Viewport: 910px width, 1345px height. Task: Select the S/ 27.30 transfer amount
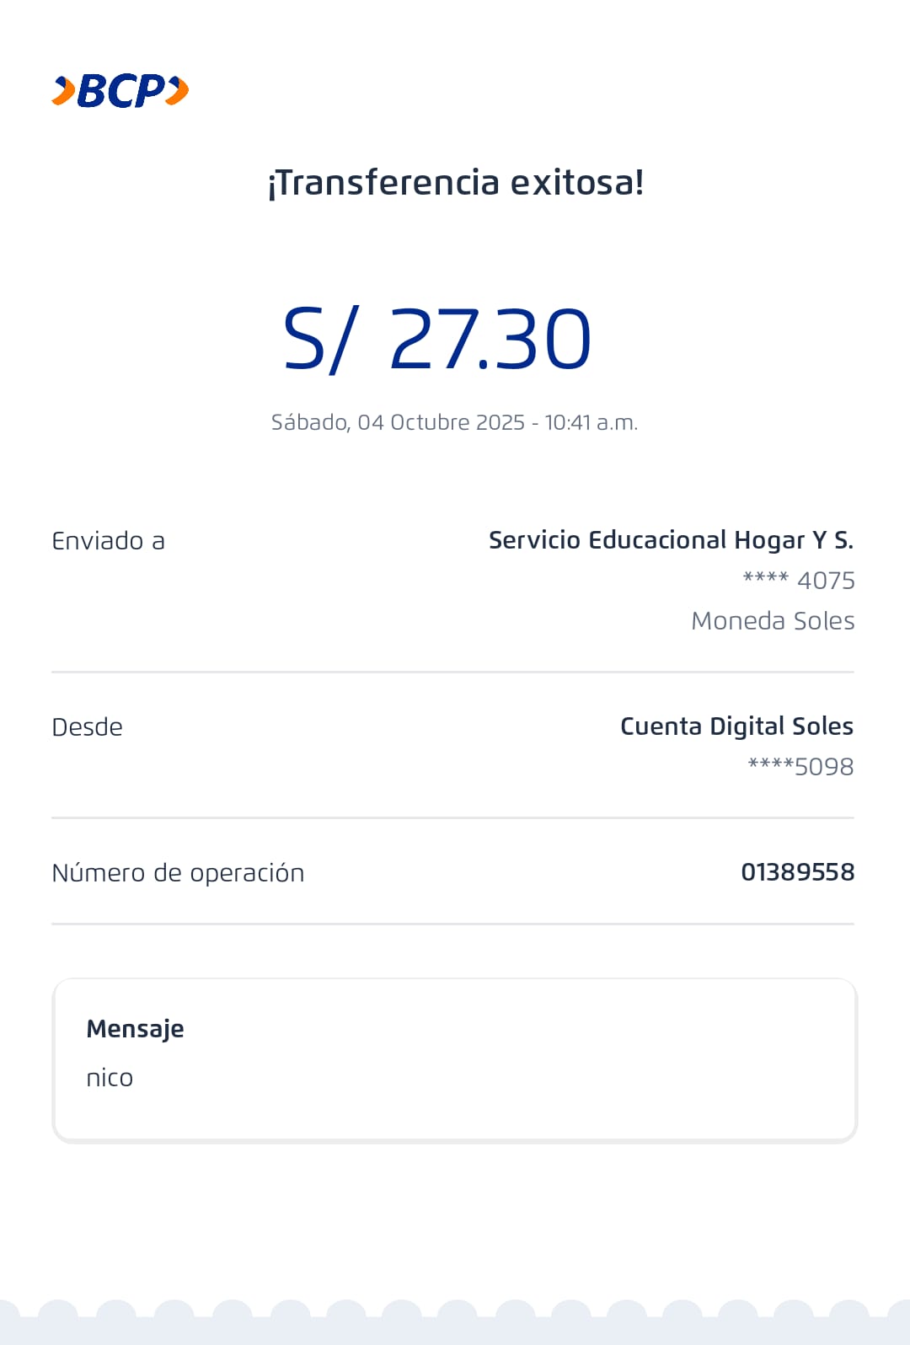pyautogui.click(x=437, y=339)
